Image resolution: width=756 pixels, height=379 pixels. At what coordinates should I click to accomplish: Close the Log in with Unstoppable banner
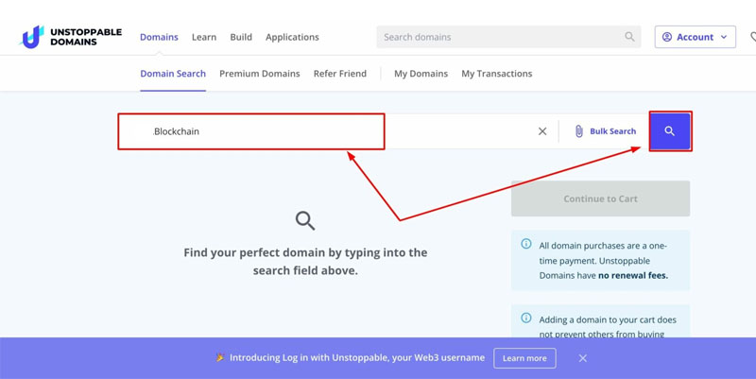click(x=582, y=358)
